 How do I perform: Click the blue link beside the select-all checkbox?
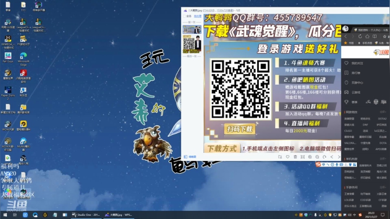click(198, 16)
